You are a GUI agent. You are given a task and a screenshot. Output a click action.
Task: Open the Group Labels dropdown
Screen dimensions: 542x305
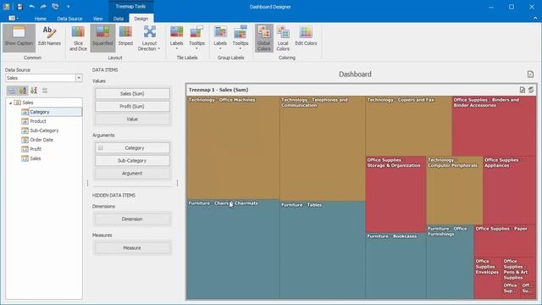(x=220, y=37)
